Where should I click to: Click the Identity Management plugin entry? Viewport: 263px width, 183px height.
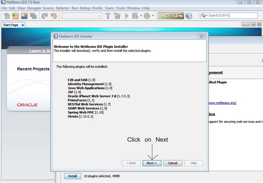click(89, 84)
